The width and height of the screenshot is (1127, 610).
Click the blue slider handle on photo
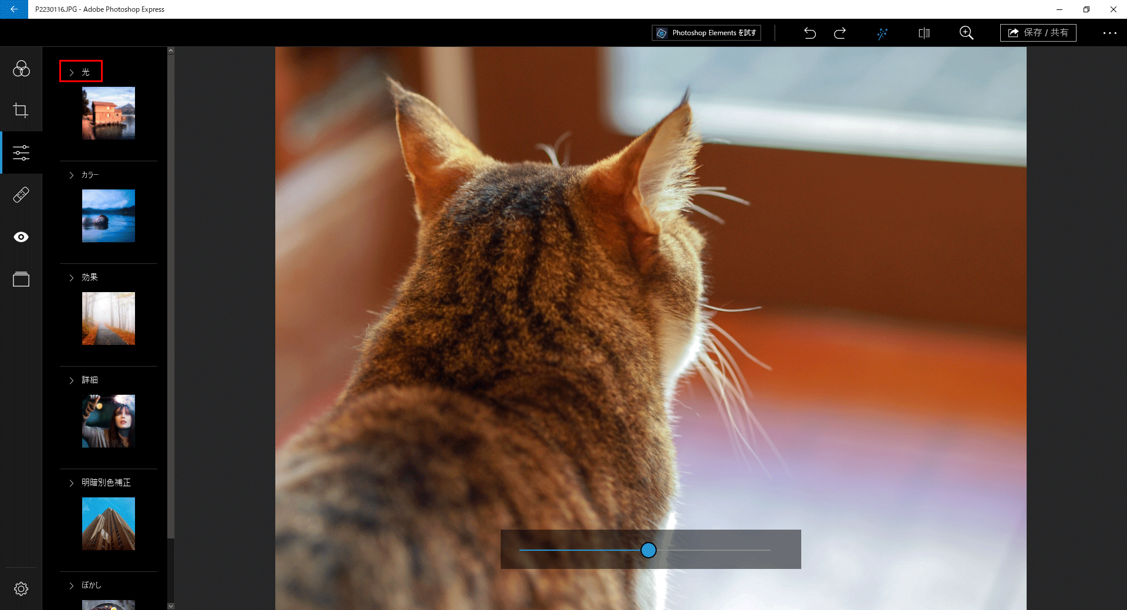648,550
